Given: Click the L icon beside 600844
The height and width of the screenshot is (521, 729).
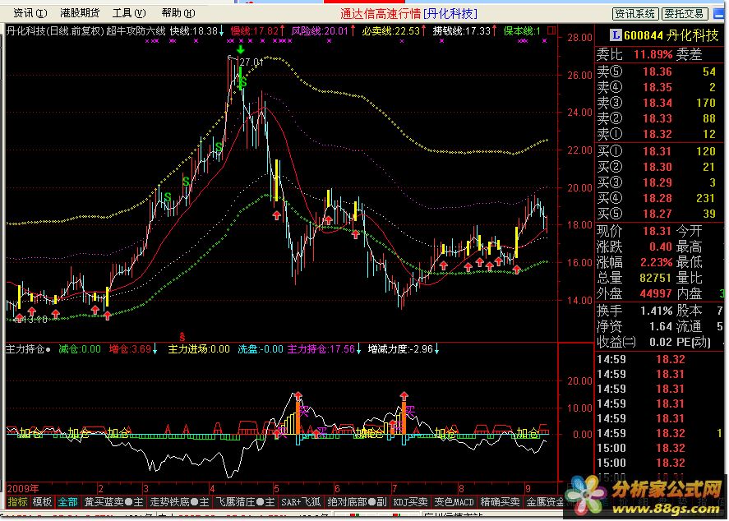Looking at the screenshot, I should 616,35.
